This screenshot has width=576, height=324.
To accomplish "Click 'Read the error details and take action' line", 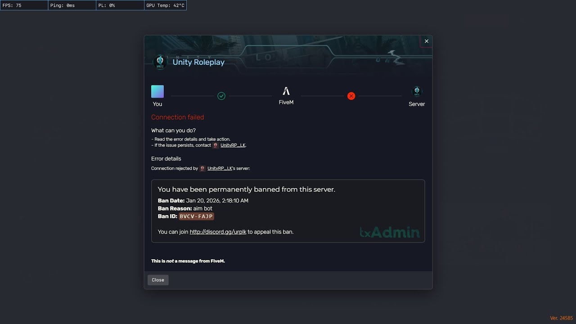I will [191, 139].
